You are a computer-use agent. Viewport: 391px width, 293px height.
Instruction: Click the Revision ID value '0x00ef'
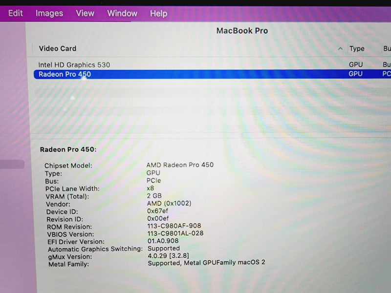[x=158, y=218]
